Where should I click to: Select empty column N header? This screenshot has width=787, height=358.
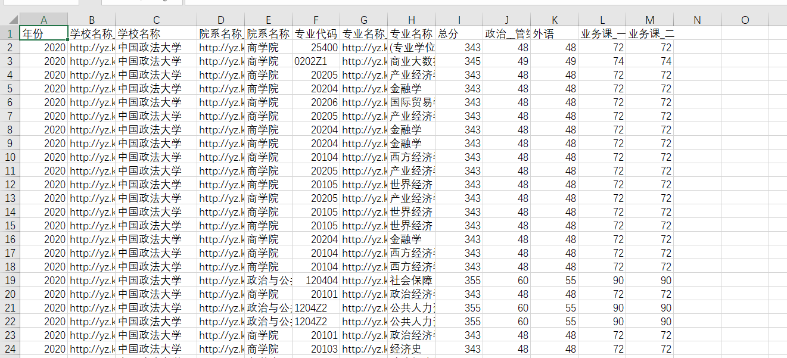(698, 20)
